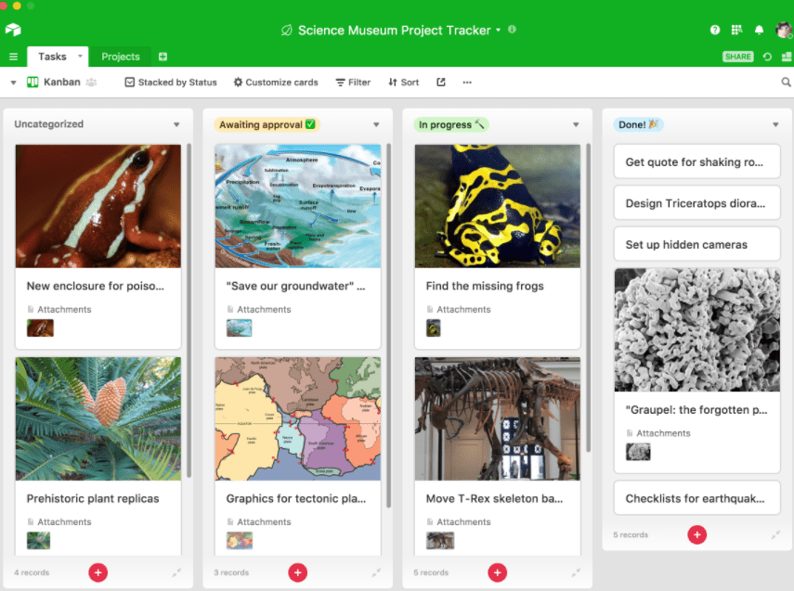
Task: Open the Filter option
Action: [354, 82]
